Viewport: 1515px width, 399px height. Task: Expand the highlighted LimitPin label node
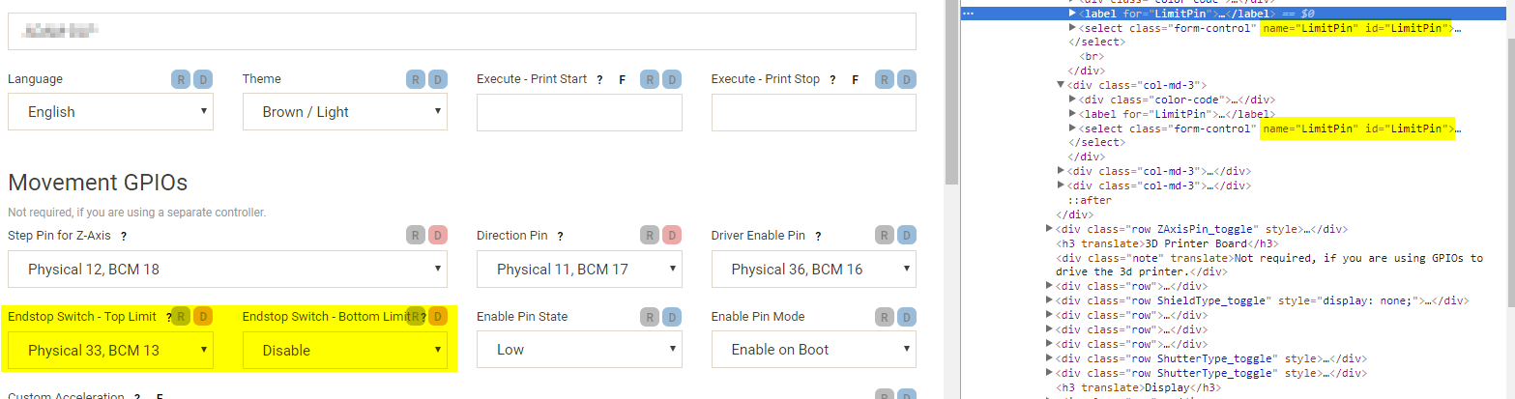1072,14
